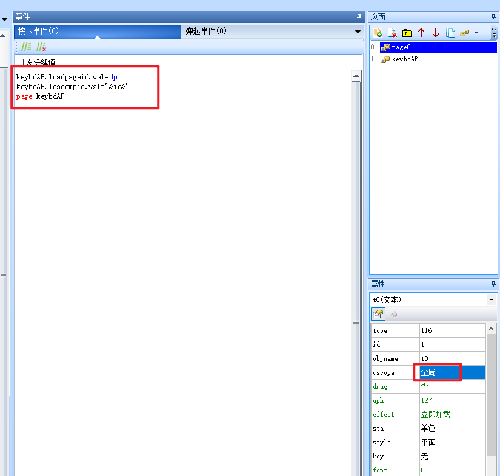Screen dimensions: 500x476
Task: Add a new page with the add-page icon
Action: tap(376, 33)
